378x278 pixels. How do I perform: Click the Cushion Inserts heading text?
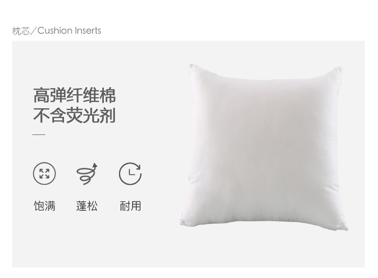coord(69,31)
